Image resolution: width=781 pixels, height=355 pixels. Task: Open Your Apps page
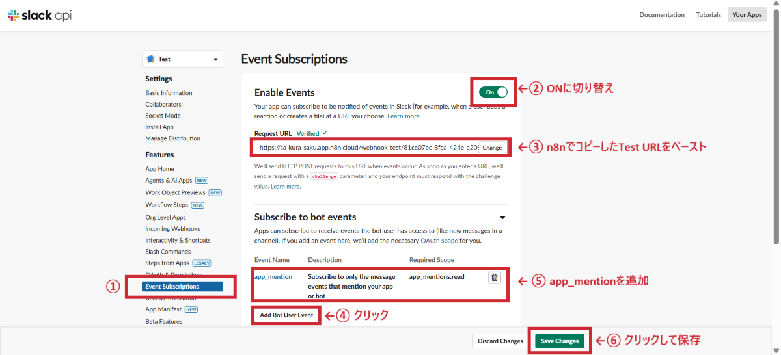(747, 15)
